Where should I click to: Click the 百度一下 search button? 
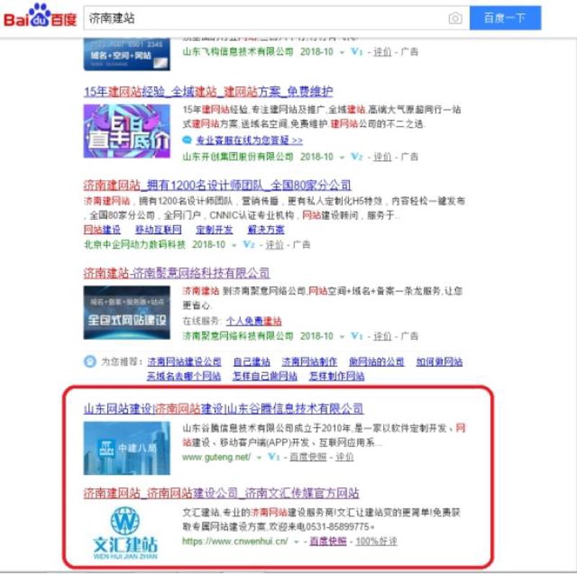505,17
